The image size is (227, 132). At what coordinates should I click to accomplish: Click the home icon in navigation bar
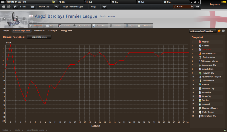(x=15, y=7)
